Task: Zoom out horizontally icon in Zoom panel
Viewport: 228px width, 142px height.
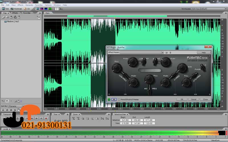Action: point(78,118)
